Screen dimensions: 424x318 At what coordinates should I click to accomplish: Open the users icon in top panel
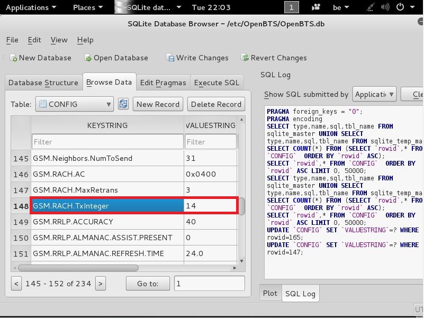coord(316,7)
